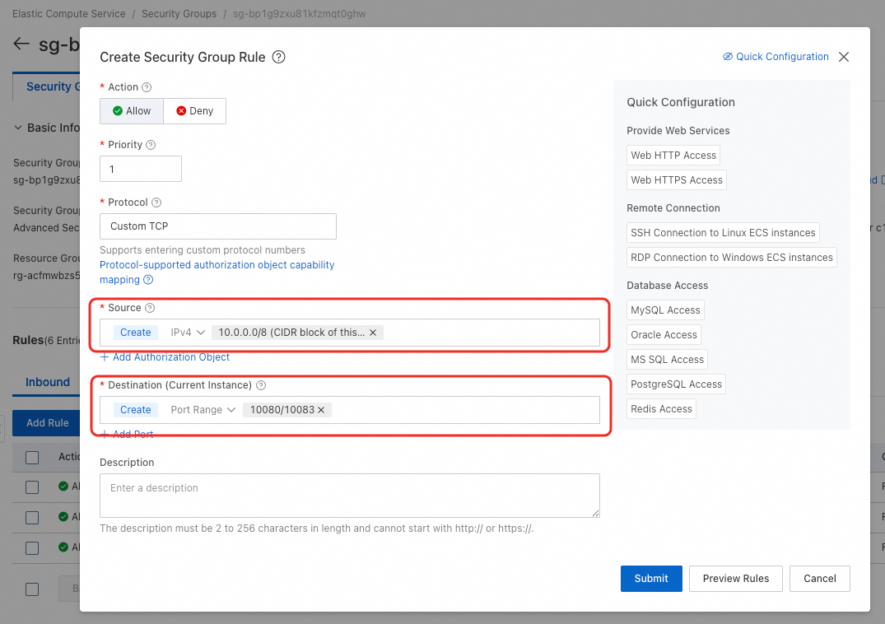
Task: Switch to the Inbound tab
Action: point(48,382)
